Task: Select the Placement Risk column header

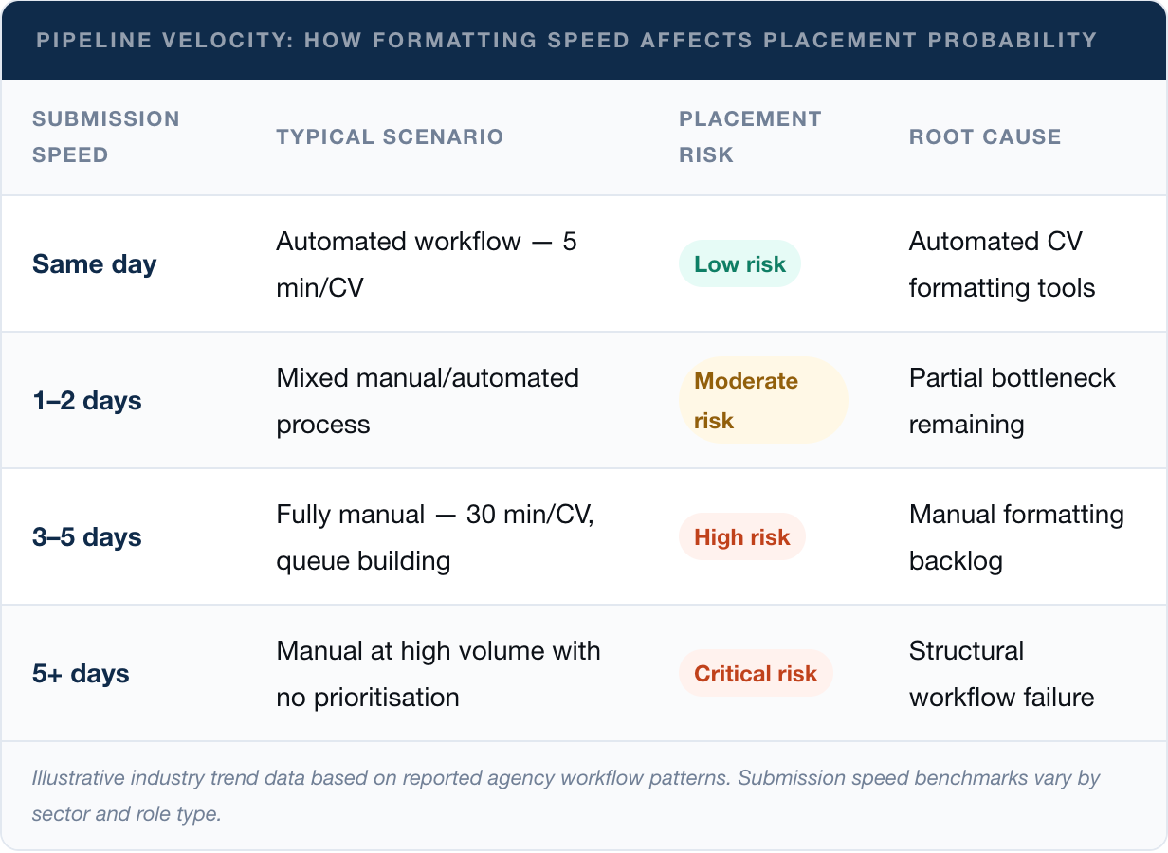Action: click(749, 136)
